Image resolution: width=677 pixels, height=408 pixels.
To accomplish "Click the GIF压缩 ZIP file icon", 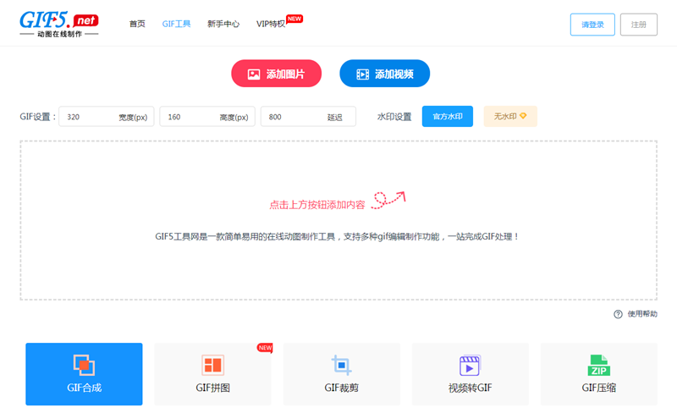I will [599, 366].
